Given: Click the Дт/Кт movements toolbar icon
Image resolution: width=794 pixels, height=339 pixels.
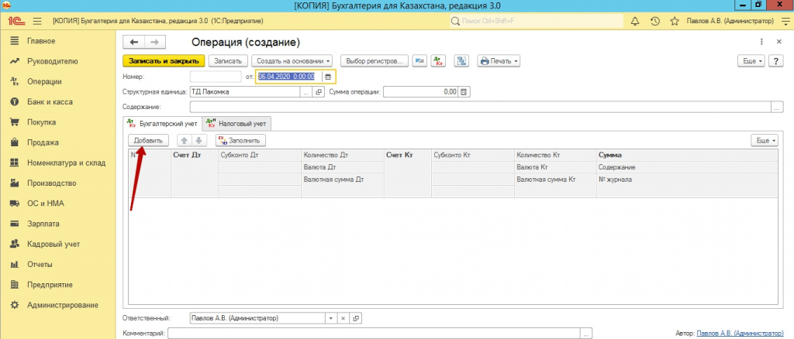Looking at the screenshot, I should pyautogui.click(x=437, y=61).
